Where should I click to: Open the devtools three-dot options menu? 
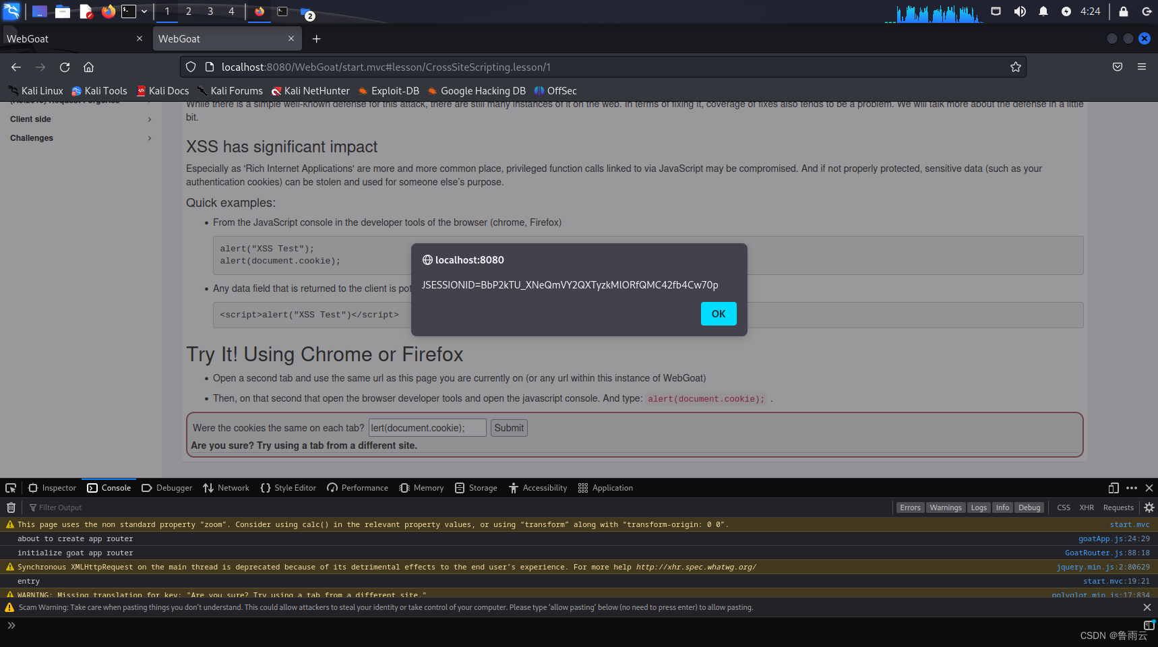(x=1132, y=488)
